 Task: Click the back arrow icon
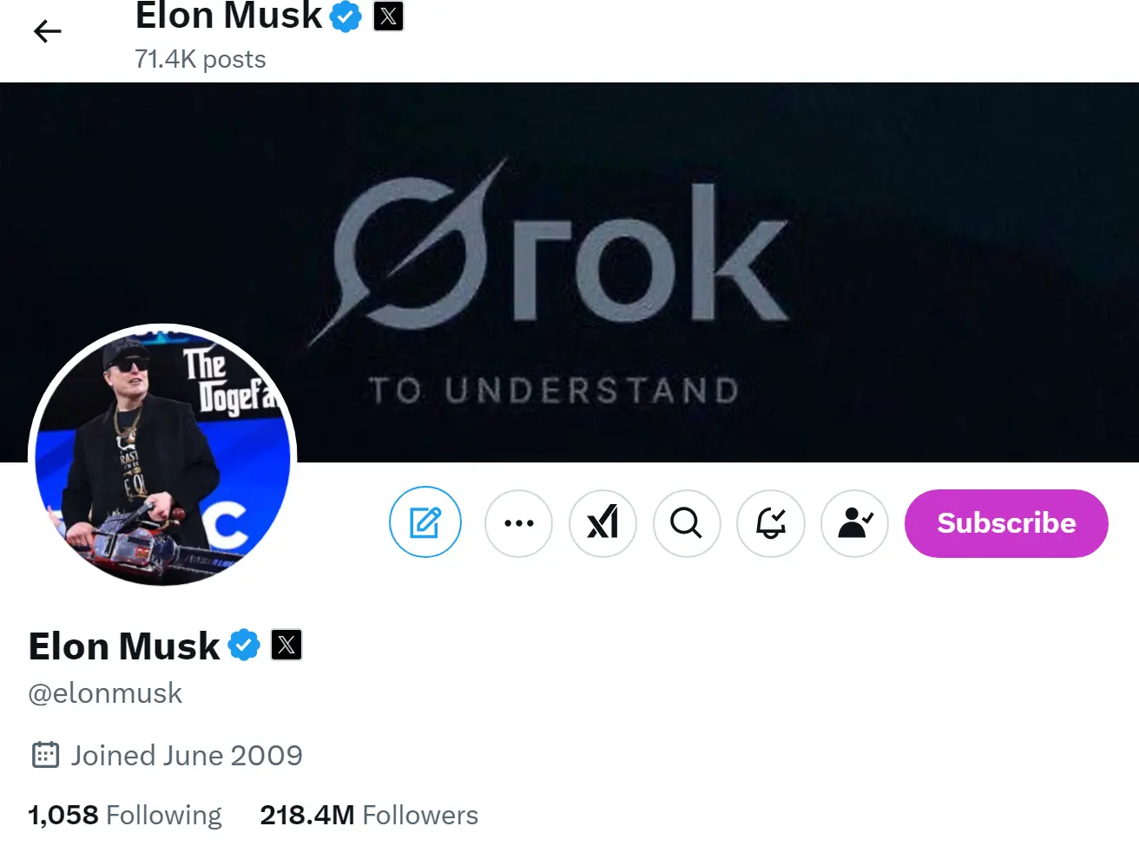48,32
